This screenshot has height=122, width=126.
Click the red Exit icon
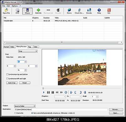(x=109, y=11)
